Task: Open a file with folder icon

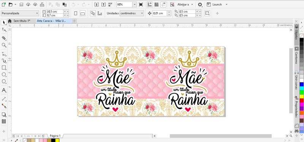Action: [x=11, y=4]
